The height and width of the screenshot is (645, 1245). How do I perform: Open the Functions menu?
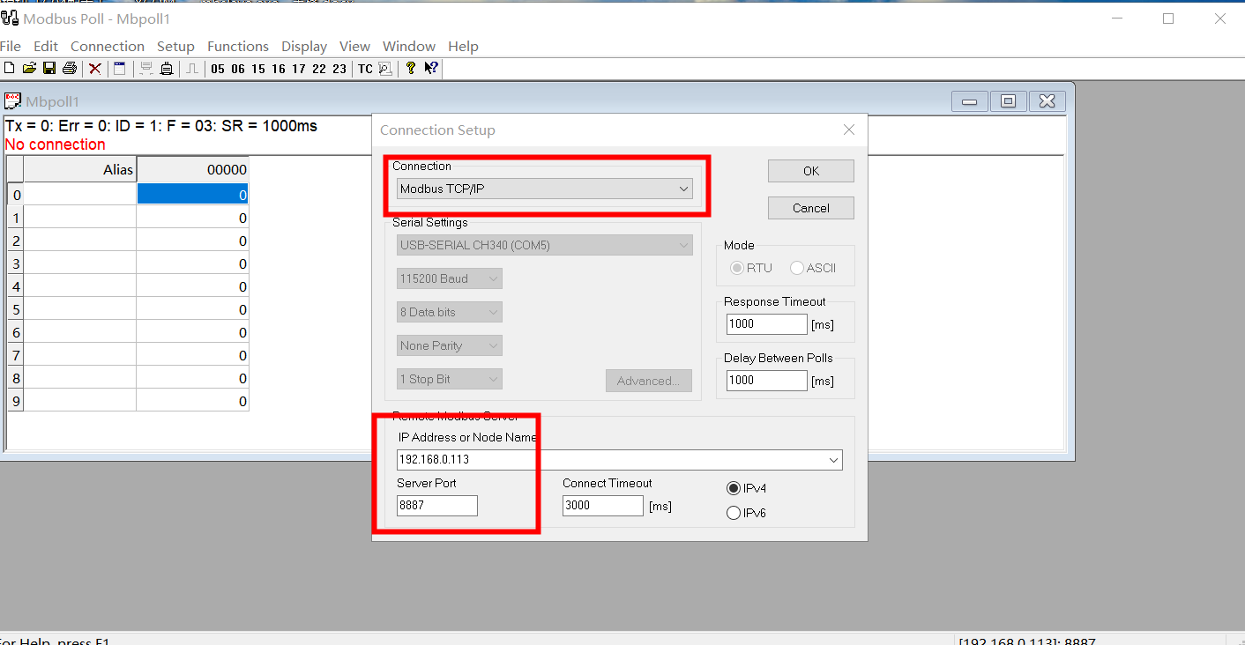click(238, 47)
